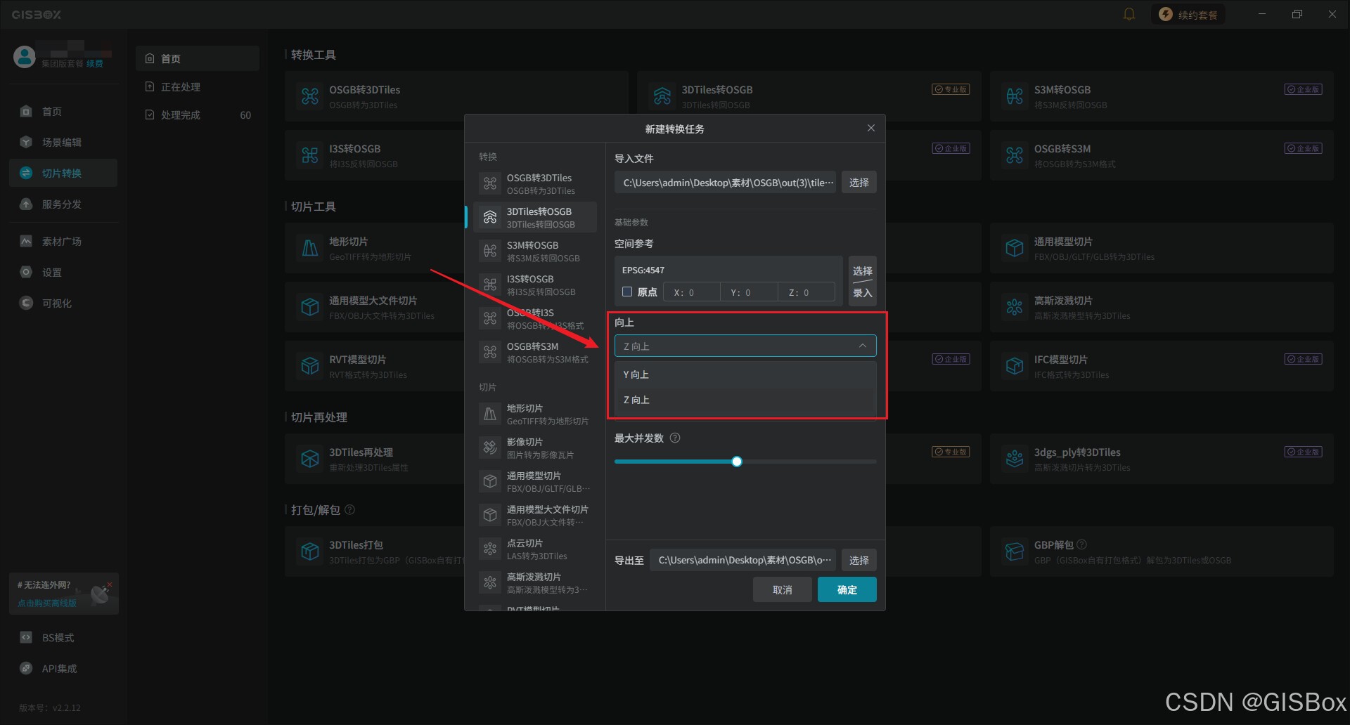Viewport: 1350px width, 725px height.
Task: Select OSGB转I3S conversion entry
Action: point(535,318)
